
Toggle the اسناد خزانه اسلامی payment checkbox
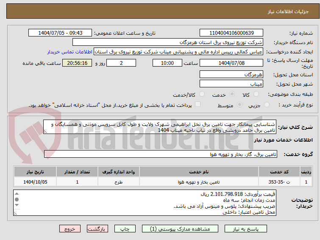pos(198,104)
